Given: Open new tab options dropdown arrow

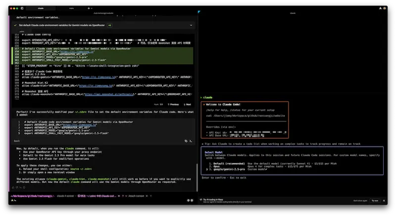Looking at the screenshot, I should click(92, 8).
